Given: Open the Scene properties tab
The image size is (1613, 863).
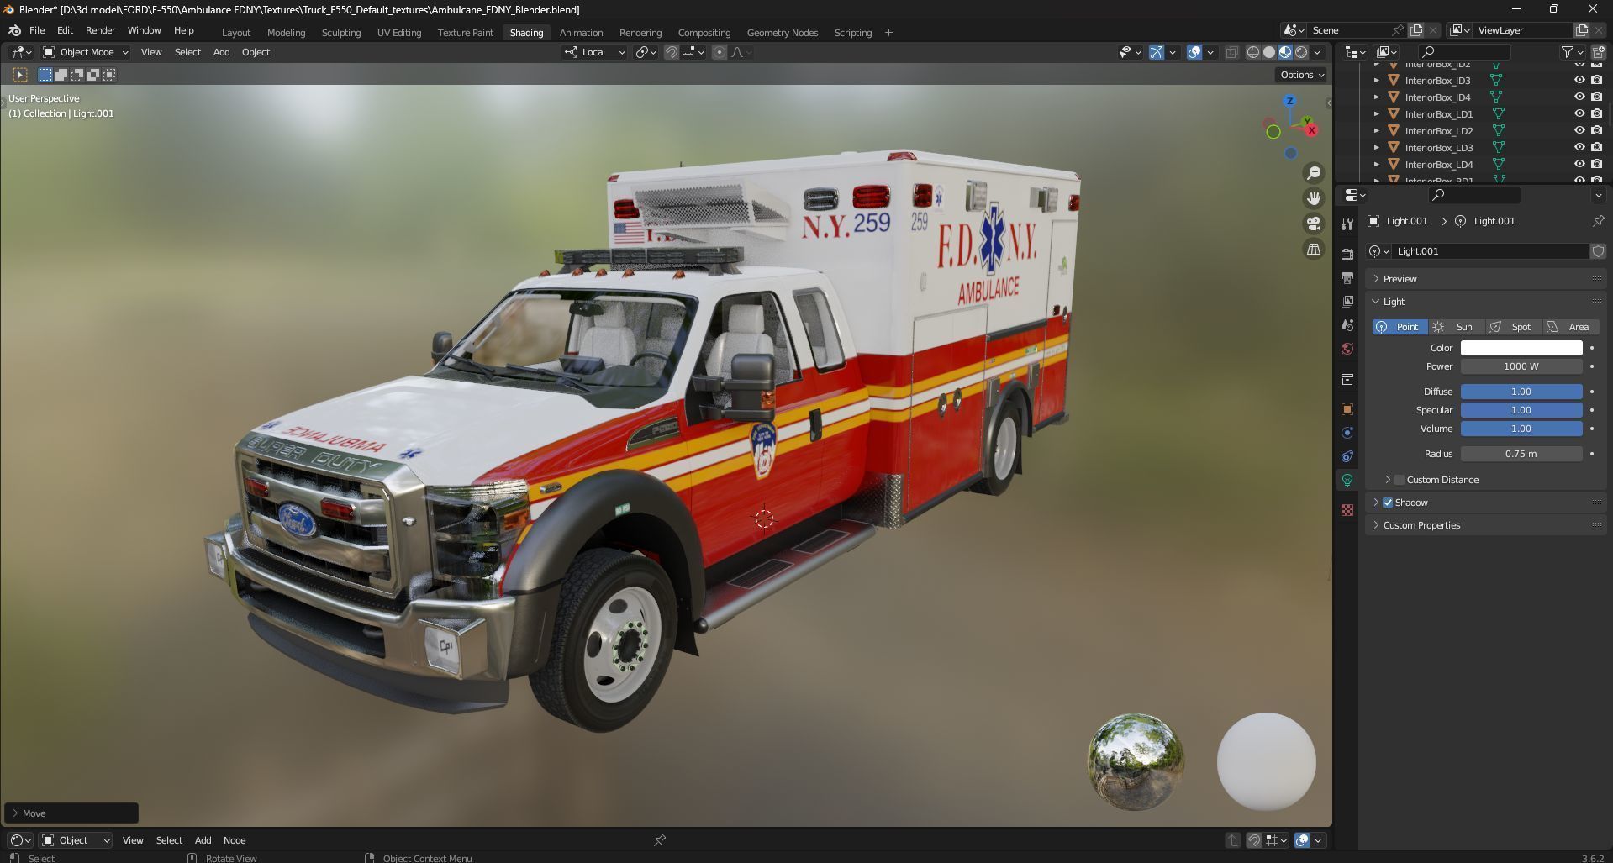Looking at the screenshot, I should point(1347,324).
